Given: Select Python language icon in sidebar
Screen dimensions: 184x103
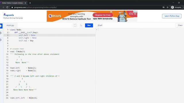Looking at the screenshot, I should click(x=1, y=26).
